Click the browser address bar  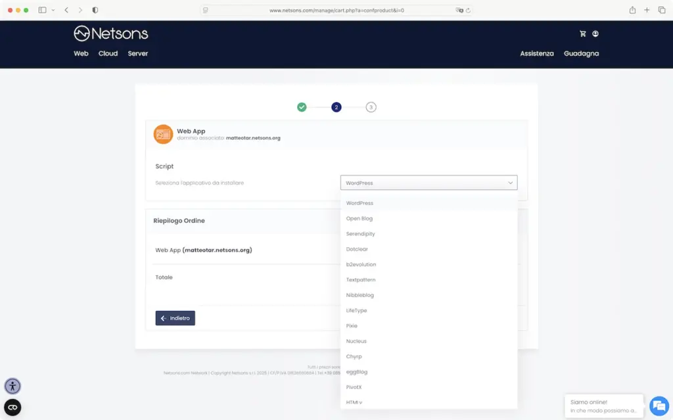tap(336, 10)
